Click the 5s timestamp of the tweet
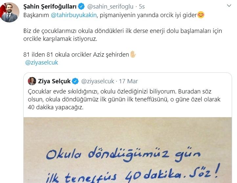The image size is (237, 183). pyautogui.click(x=142, y=7)
